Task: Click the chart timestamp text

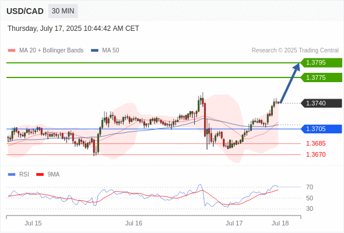Action: pyautogui.click(x=73, y=29)
